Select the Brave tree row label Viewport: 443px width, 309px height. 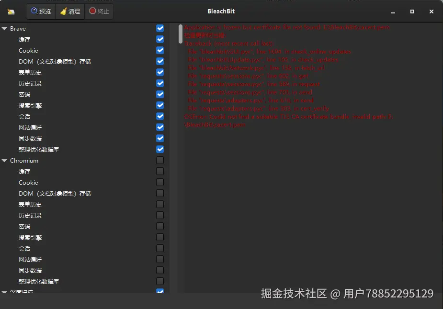click(18, 29)
